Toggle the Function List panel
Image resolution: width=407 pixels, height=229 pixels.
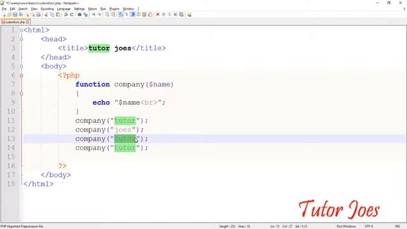pyautogui.click(x=150, y=15)
